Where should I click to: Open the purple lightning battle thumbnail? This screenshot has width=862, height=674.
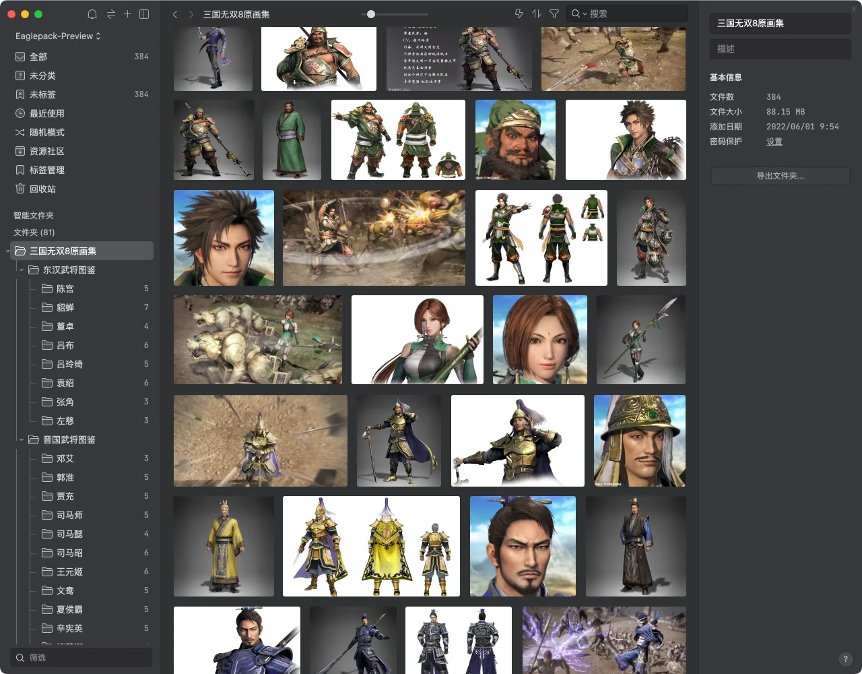[x=604, y=640]
